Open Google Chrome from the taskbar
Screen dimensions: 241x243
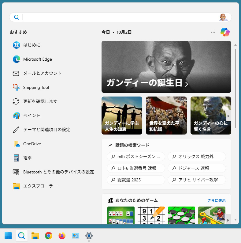[x=48, y=236]
